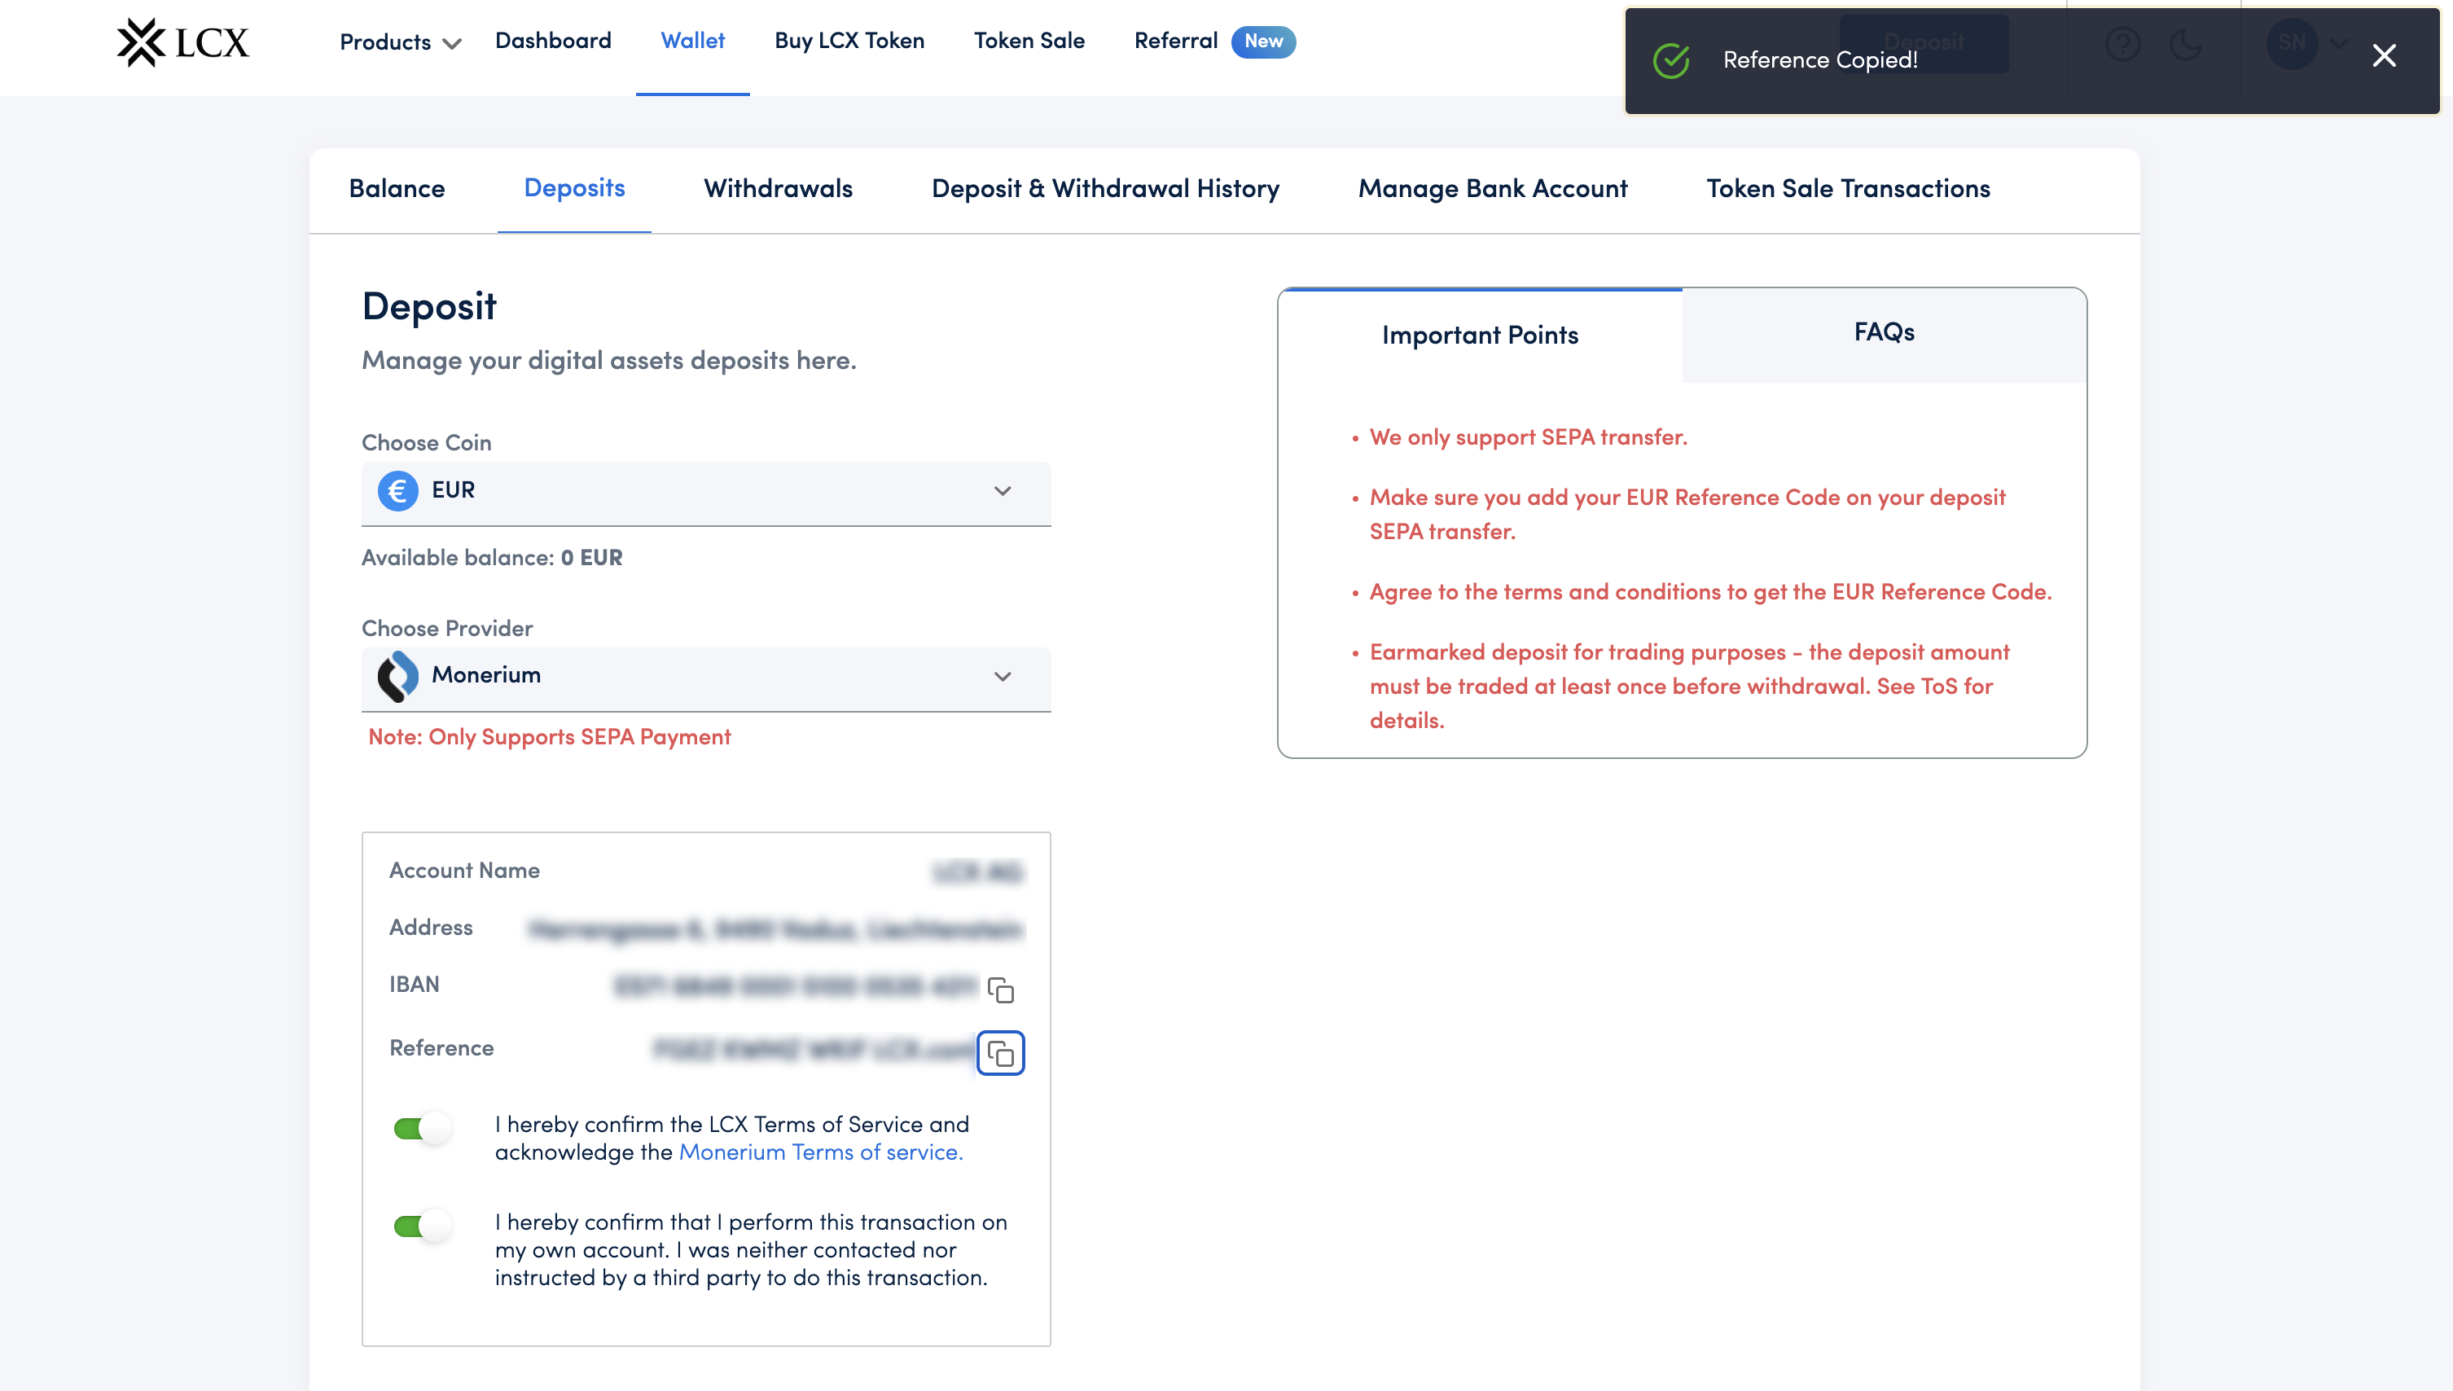Click 'We only support SEPA transfer.' text

point(1529,437)
